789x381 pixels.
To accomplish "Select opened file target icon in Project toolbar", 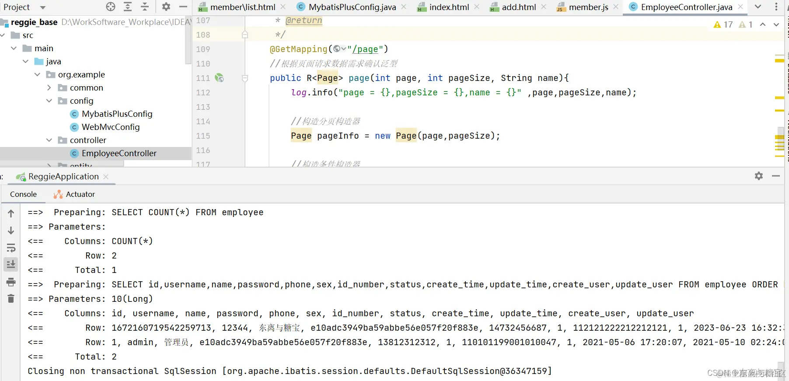I will (111, 7).
